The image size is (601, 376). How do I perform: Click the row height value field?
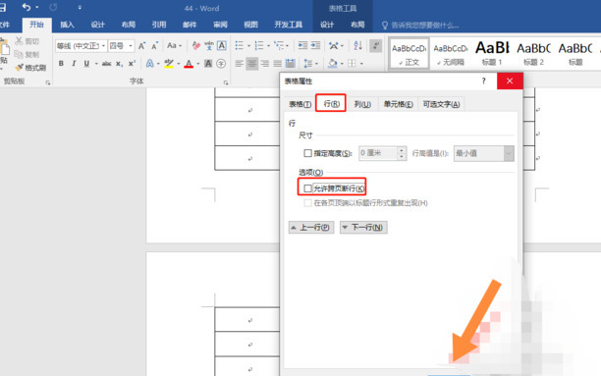click(x=378, y=153)
